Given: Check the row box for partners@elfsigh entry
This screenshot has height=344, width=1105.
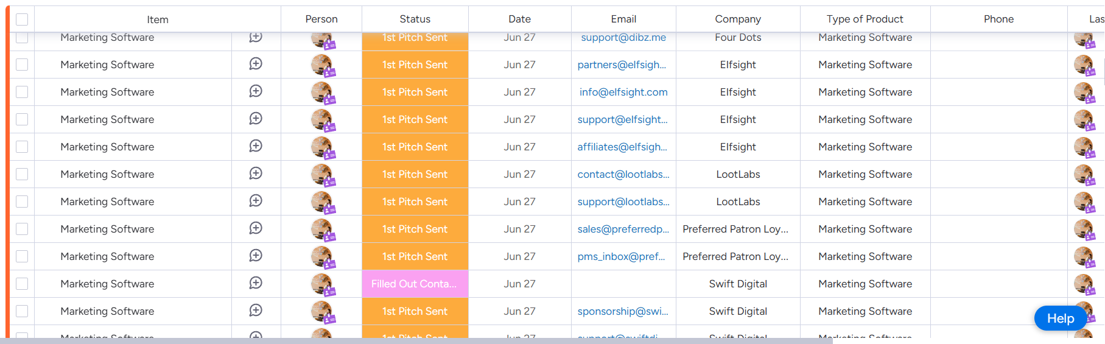Looking at the screenshot, I should pos(22,65).
